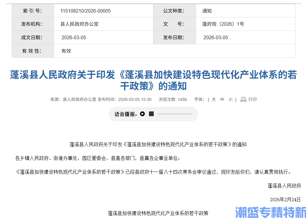Viewport: 306px width, 218px height.
Task: Click the view count 浏览次数: 1456
Action: point(173,99)
